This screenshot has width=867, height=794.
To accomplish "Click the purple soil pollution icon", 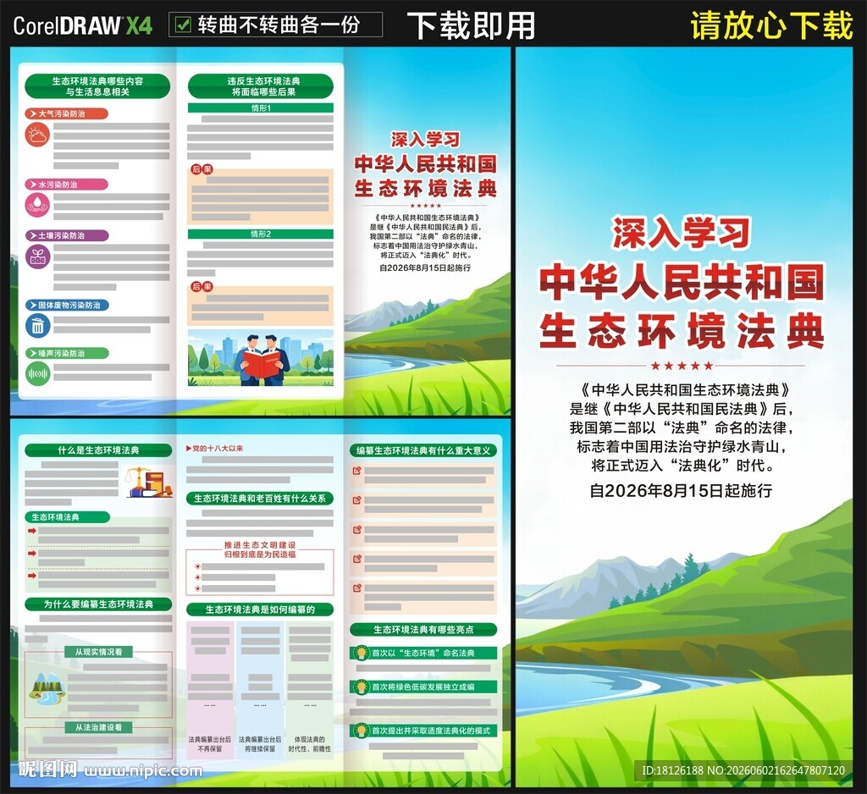I will coord(37,256).
